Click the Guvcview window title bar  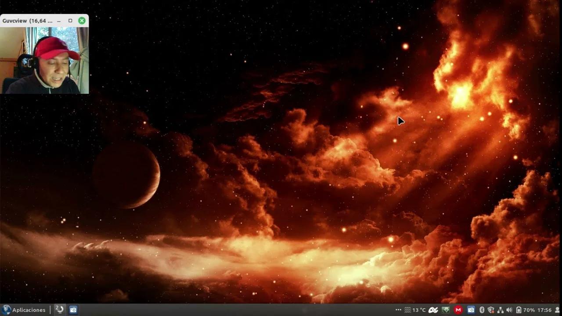pos(26,20)
